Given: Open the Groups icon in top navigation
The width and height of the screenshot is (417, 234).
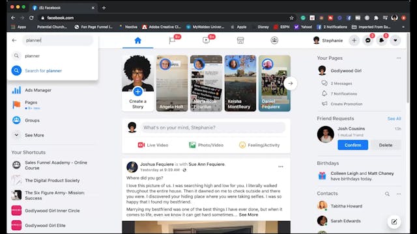Looking at the screenshot, I should coord(274,40).
